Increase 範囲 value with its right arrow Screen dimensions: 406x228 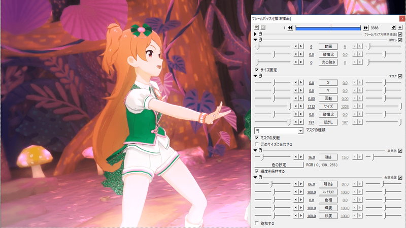pyautogui.click(x=301, y=46)
